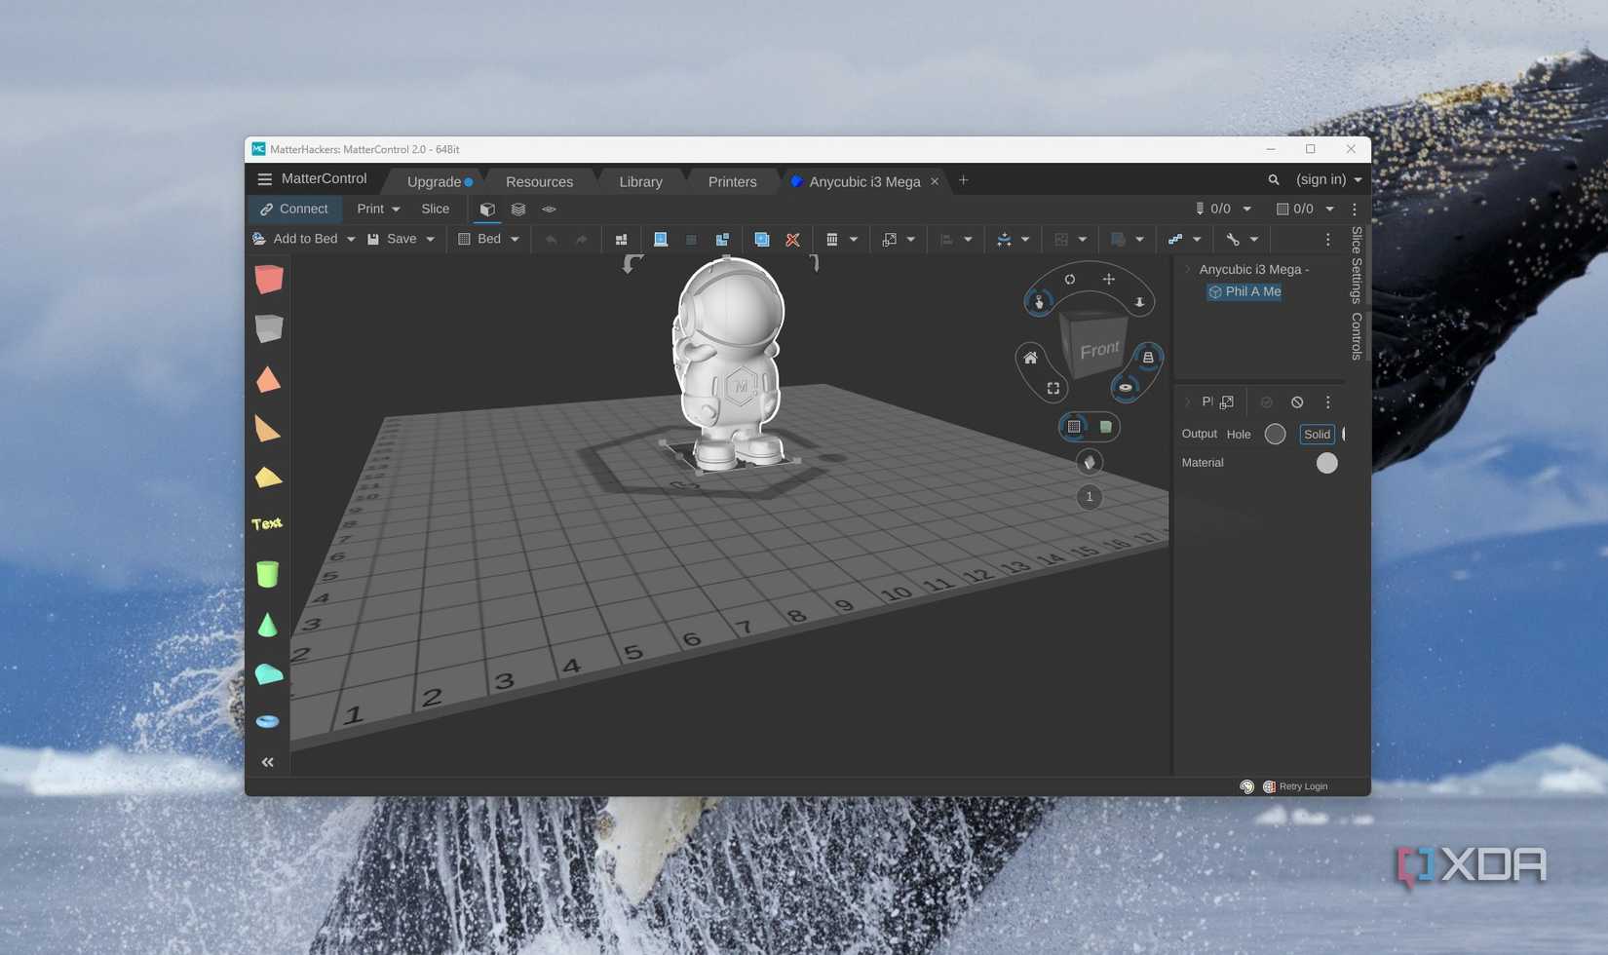This screenshot has width=1608, height=955.
Task: Select the red cube primitive shape
Action: (268, 280)
